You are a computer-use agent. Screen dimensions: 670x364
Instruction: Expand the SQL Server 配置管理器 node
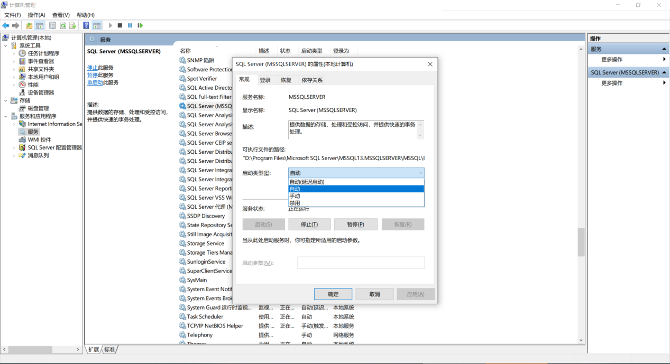tap(14, 147)
